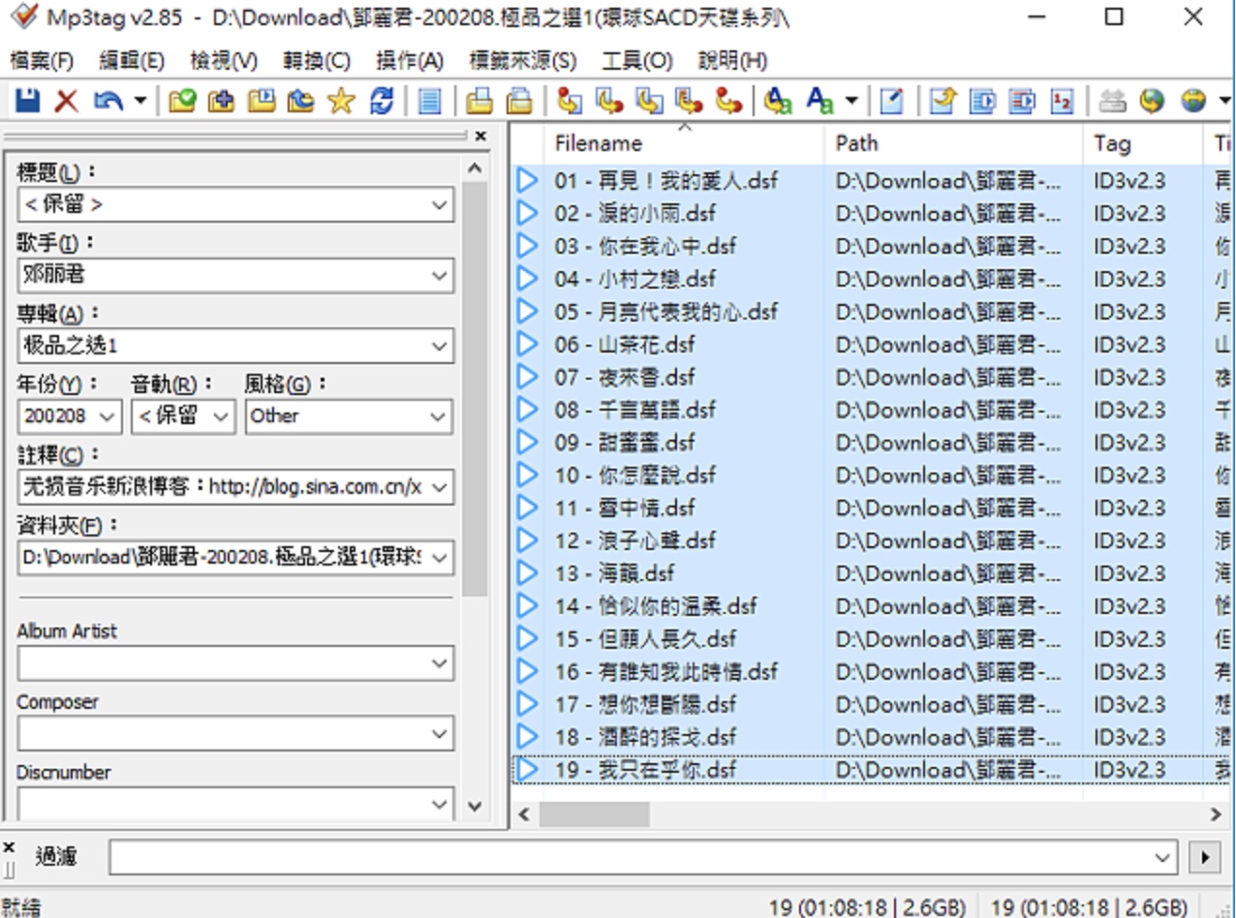Open the Undo history dropdown arrow
Viewport: 1236px width, 918px height.
pos(140,101)
